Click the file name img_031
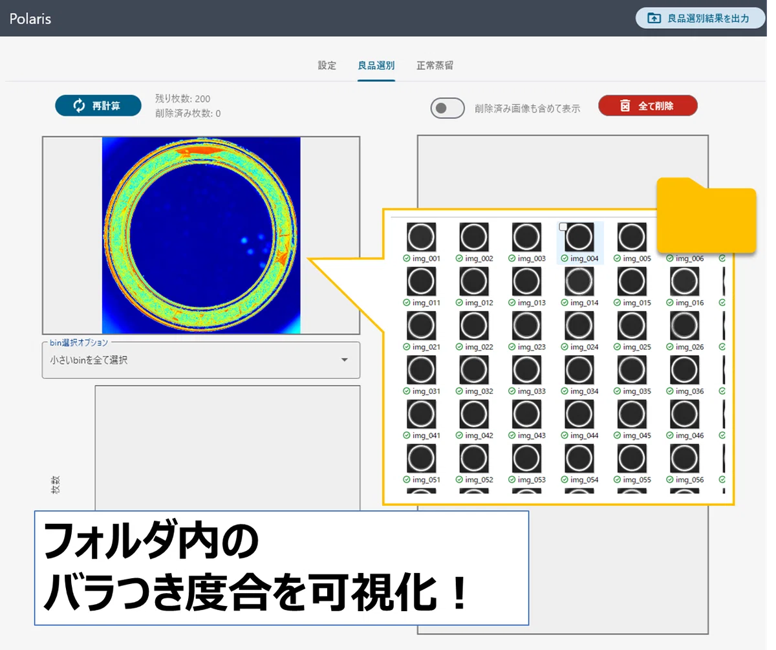 click(x=426, y=391)
